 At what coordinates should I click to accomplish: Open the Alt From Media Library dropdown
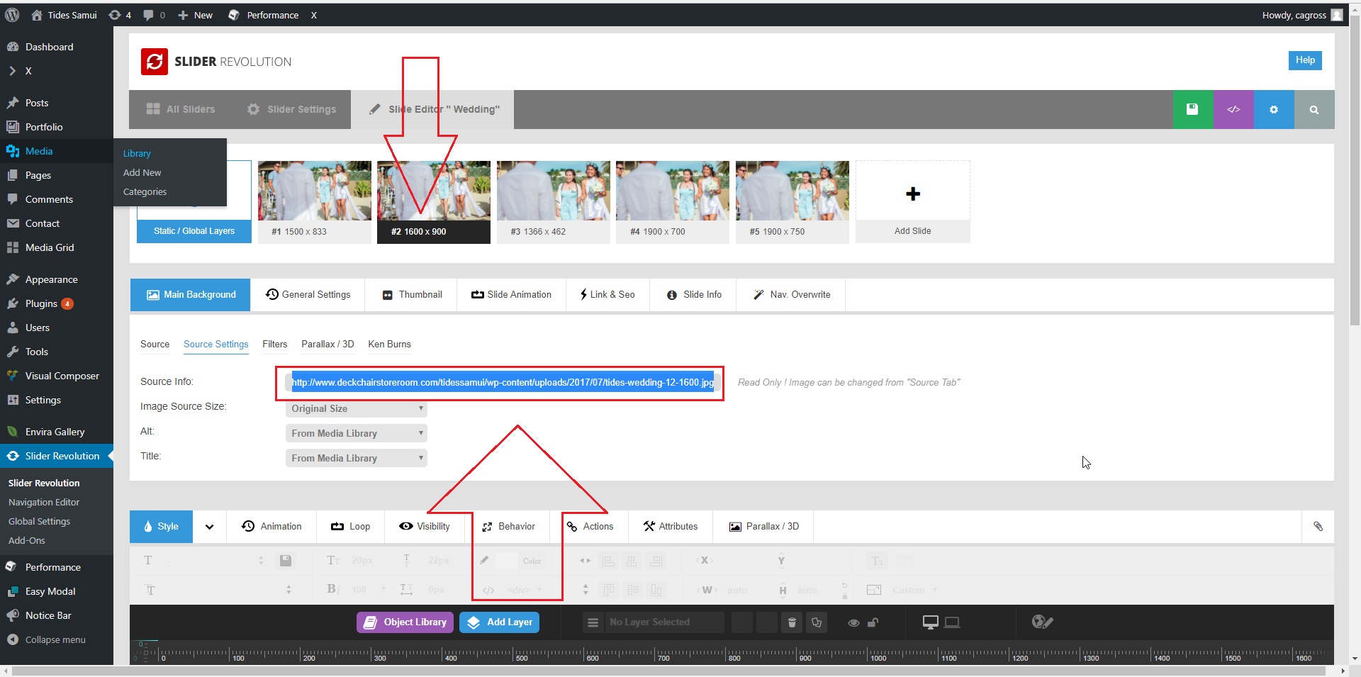pyautogui.click(x=357, y=433)
